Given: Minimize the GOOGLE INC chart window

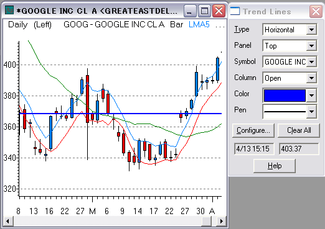Looking at the screenshot, I should (x=190, y=11).
